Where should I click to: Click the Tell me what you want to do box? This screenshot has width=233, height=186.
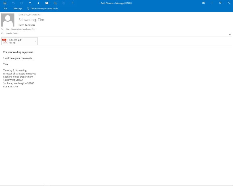[44, 9]
